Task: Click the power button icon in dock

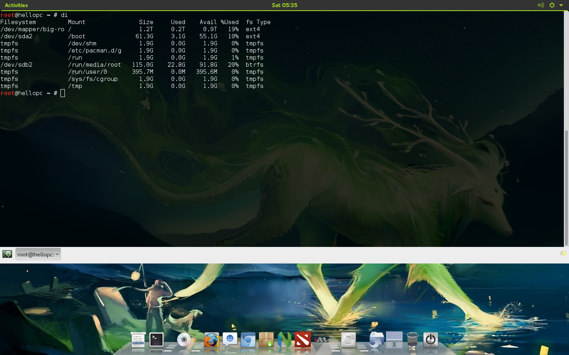Action: (x=431, y=340)
